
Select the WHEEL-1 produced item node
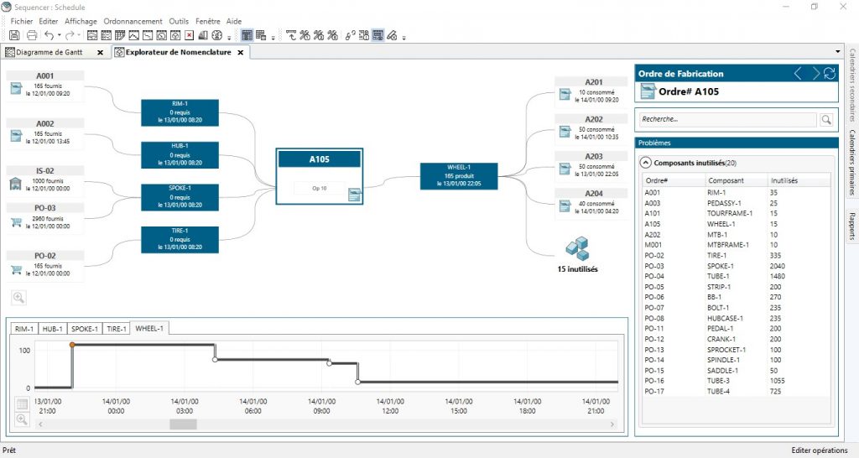[459, 176]
